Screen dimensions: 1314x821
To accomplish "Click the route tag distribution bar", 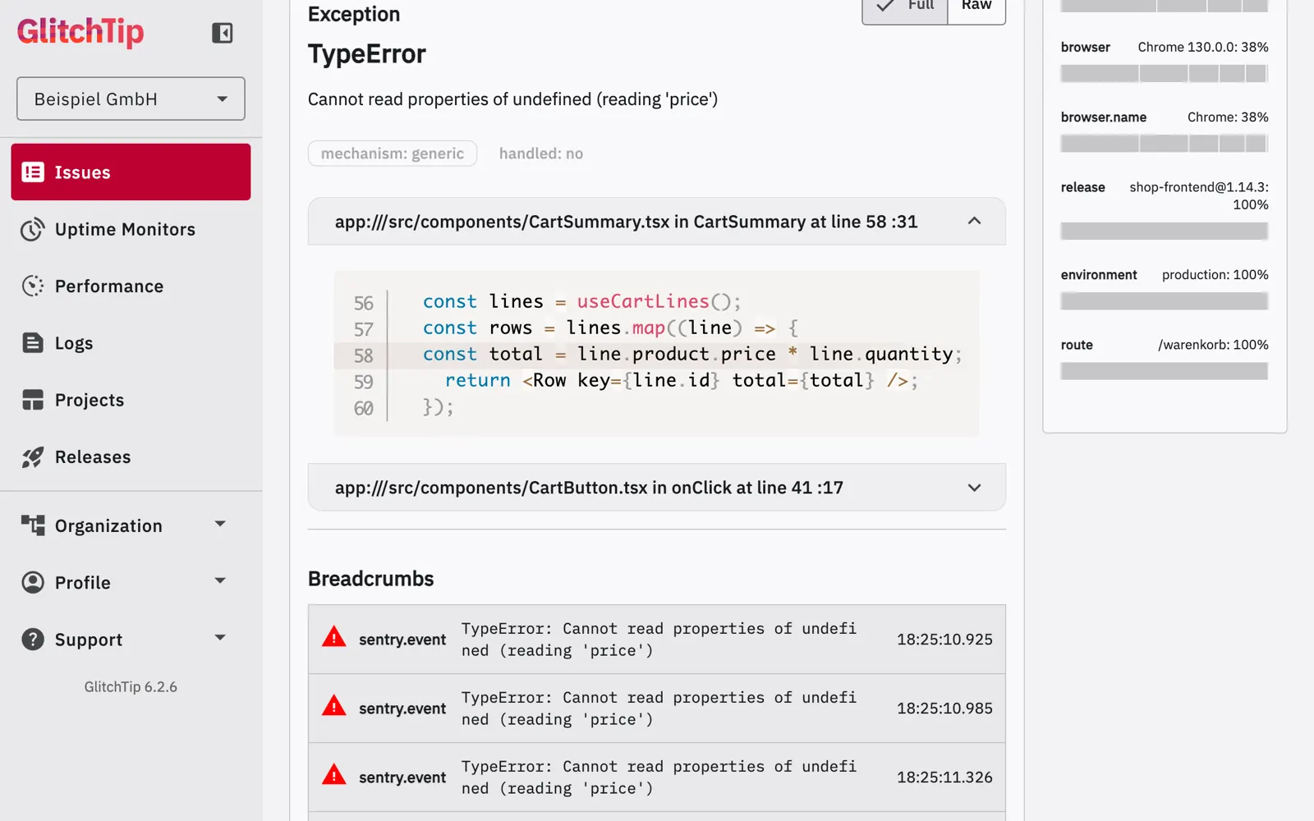I will [x=1165, y=371].
